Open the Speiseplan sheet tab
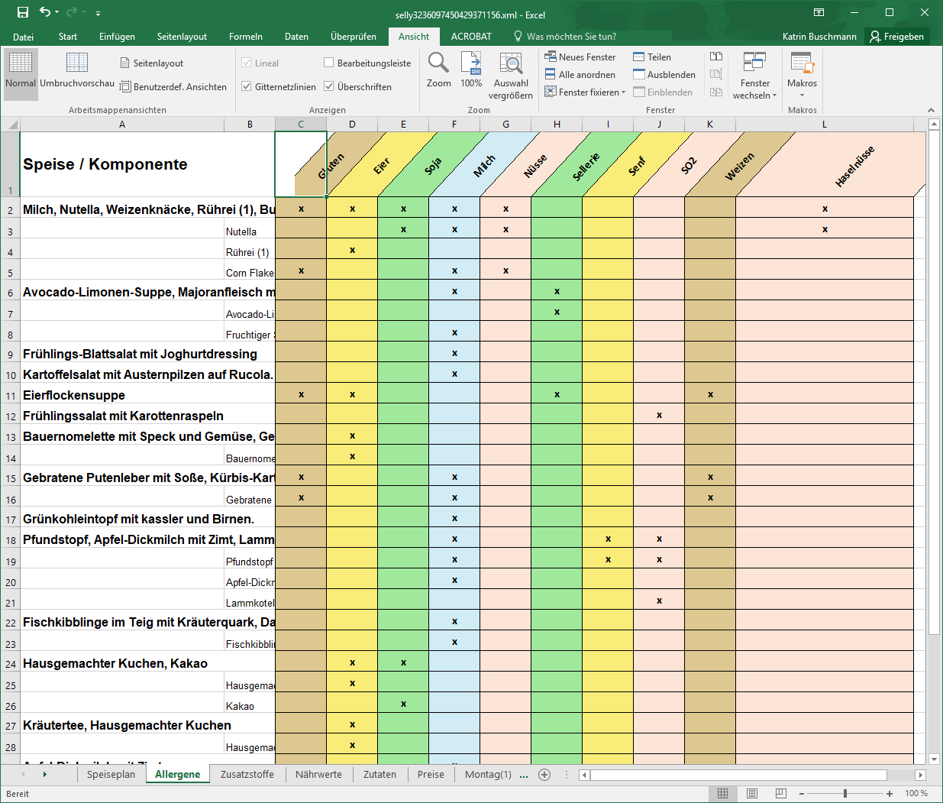Screen dimensions: 943x803 point(111,775)
